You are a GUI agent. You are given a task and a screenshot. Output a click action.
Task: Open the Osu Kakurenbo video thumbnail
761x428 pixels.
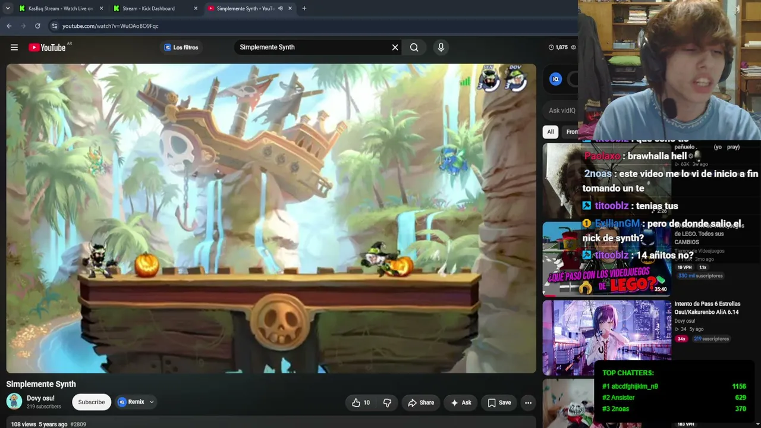tap(606, 337)
